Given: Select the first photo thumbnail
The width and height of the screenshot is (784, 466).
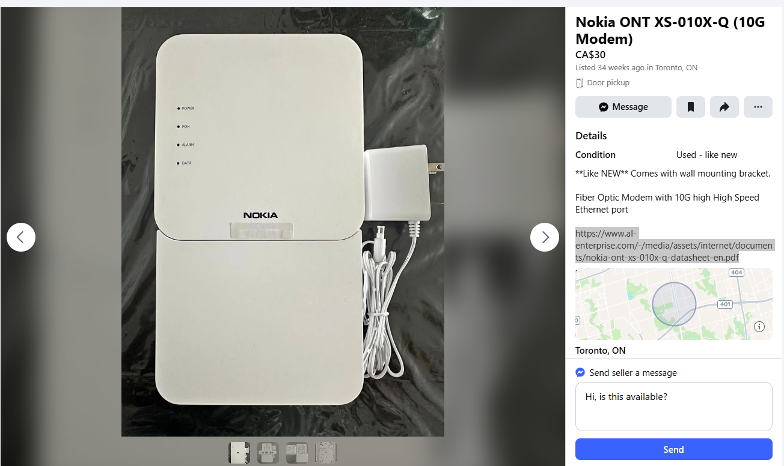Looking at the screenshot, I should 239,452.
